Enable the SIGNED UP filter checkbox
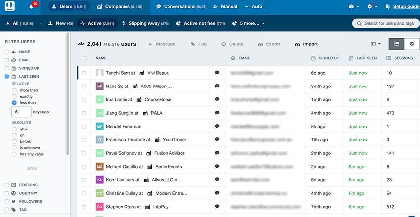The height and width of the screenshot is (217, 420). coord(7,68)
